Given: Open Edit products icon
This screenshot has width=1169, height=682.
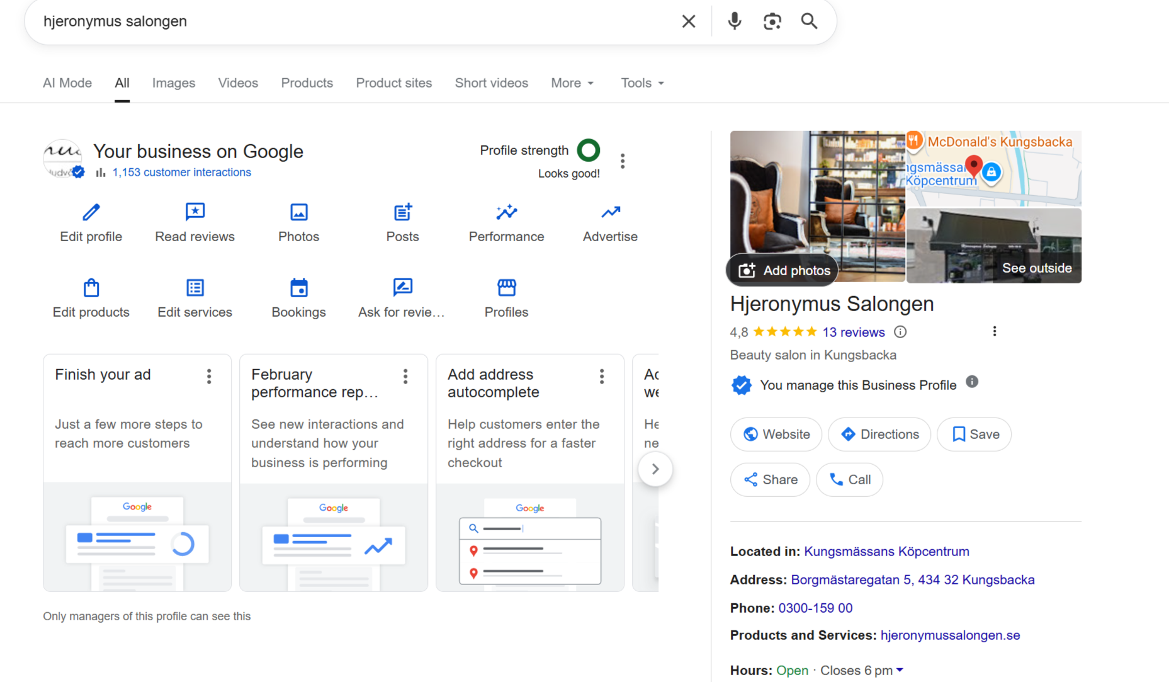Looking at the screenshot, I should tap(91, 288).
